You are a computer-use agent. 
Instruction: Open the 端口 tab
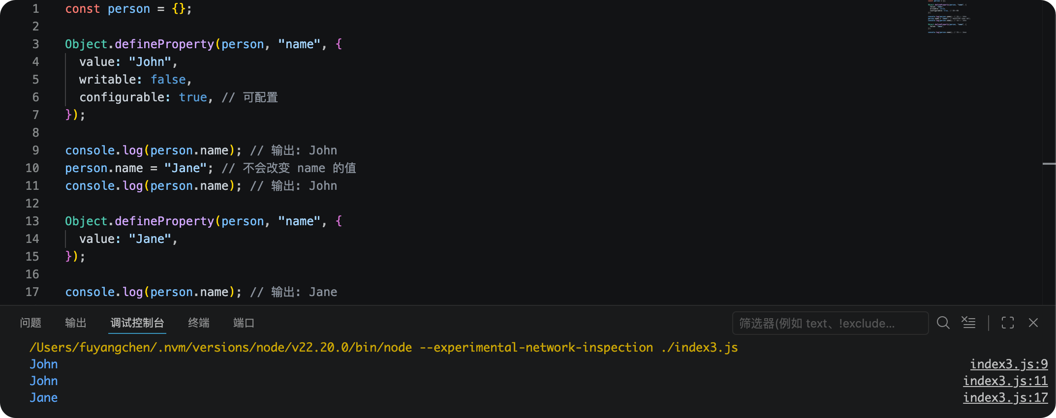244,323
